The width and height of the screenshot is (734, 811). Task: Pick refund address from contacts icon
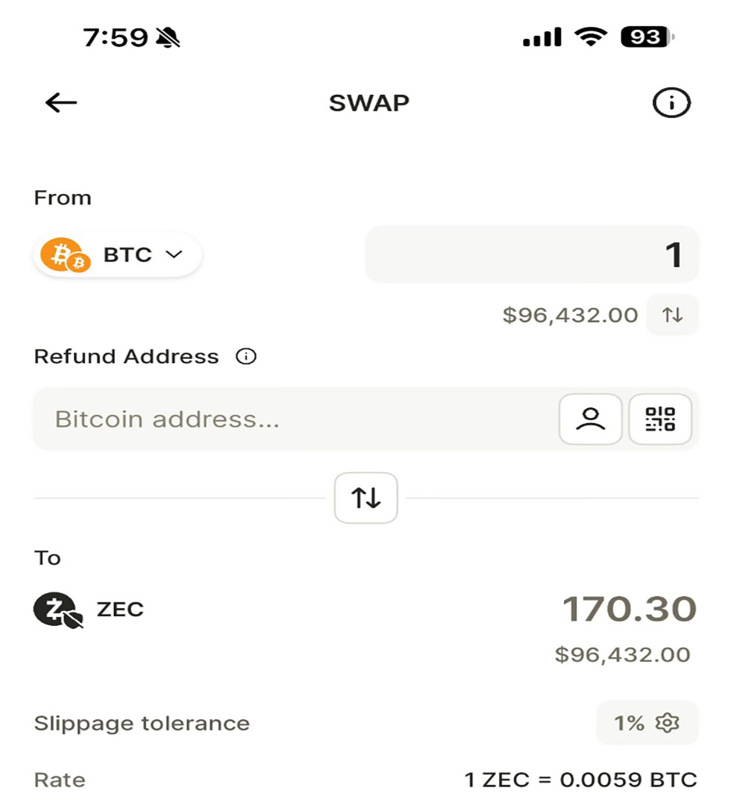point(590,419)
